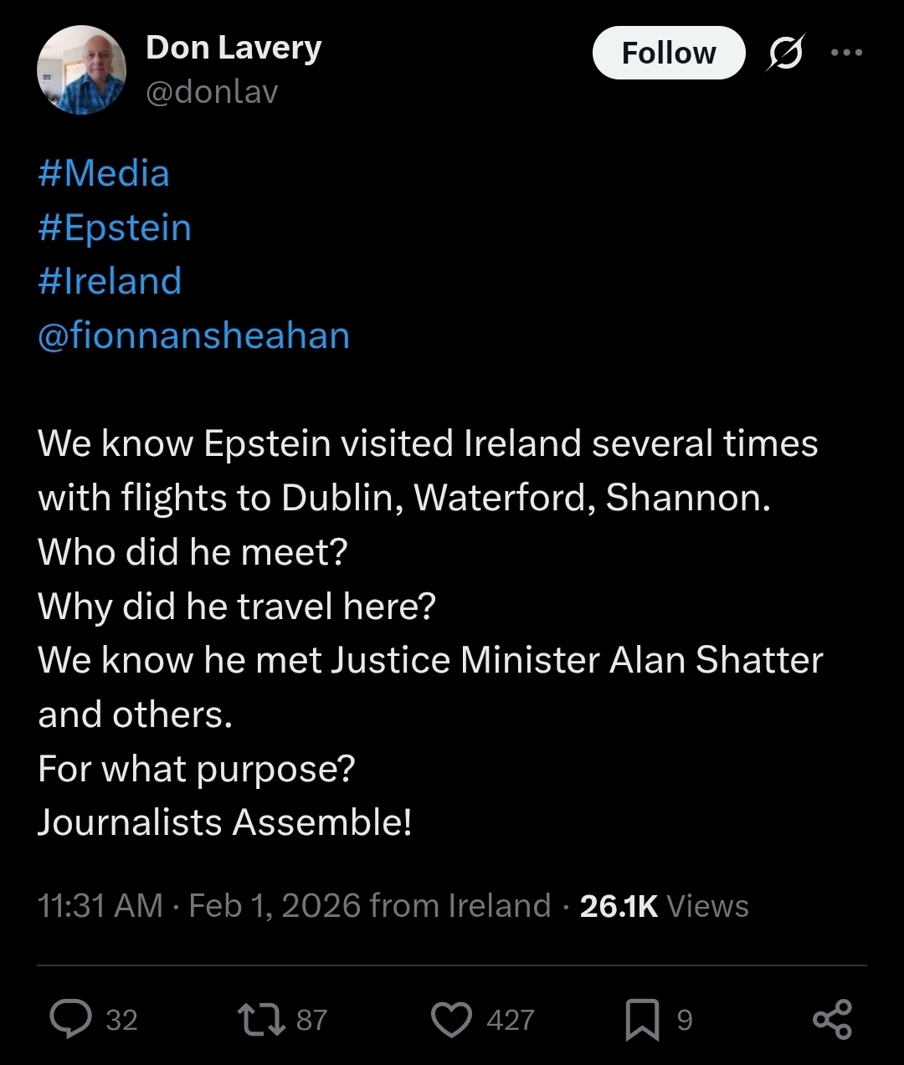View the #Ireland hashtag feed
The image size is (904, 1065).
110,281
